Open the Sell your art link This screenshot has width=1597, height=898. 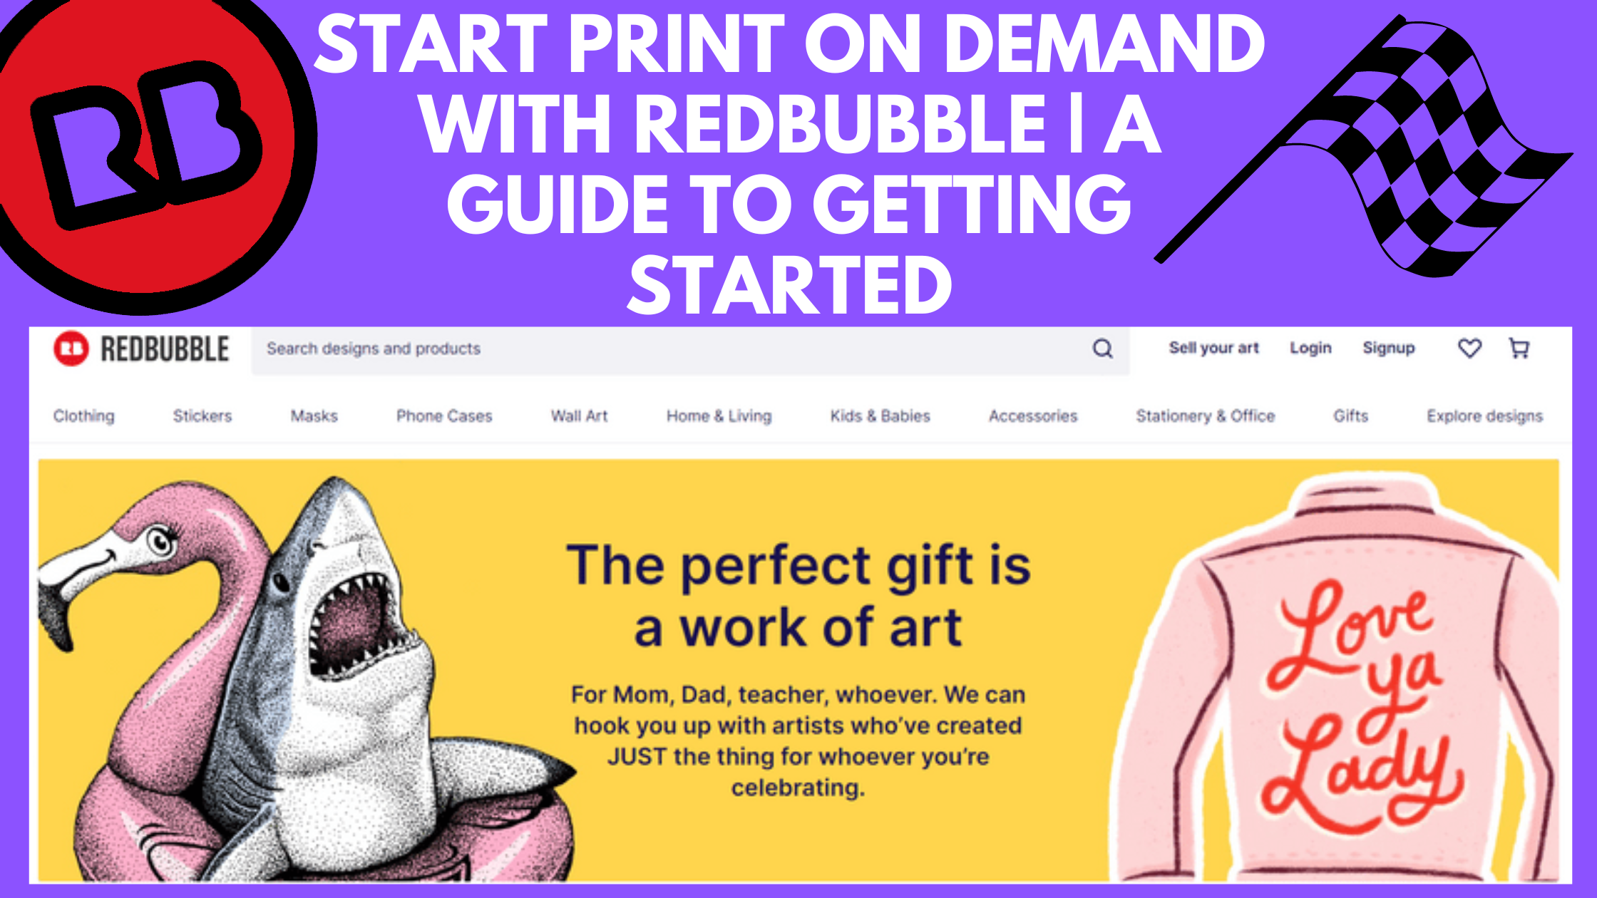(1213, 348)
